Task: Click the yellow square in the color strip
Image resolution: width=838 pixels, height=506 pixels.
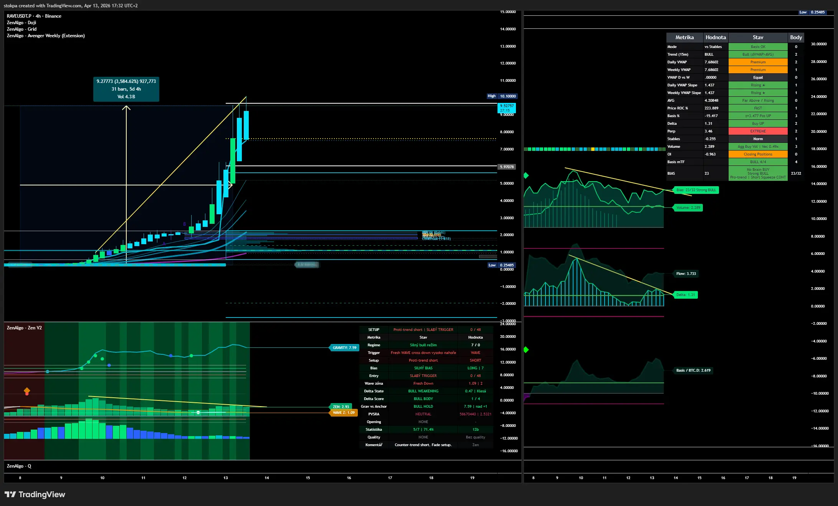Action: (x=593, y=149)
